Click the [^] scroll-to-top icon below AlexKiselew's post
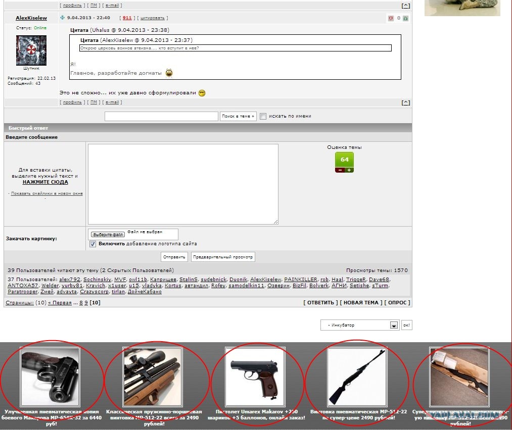This screenshot has height=430, width=512. [x=405, y=102]
